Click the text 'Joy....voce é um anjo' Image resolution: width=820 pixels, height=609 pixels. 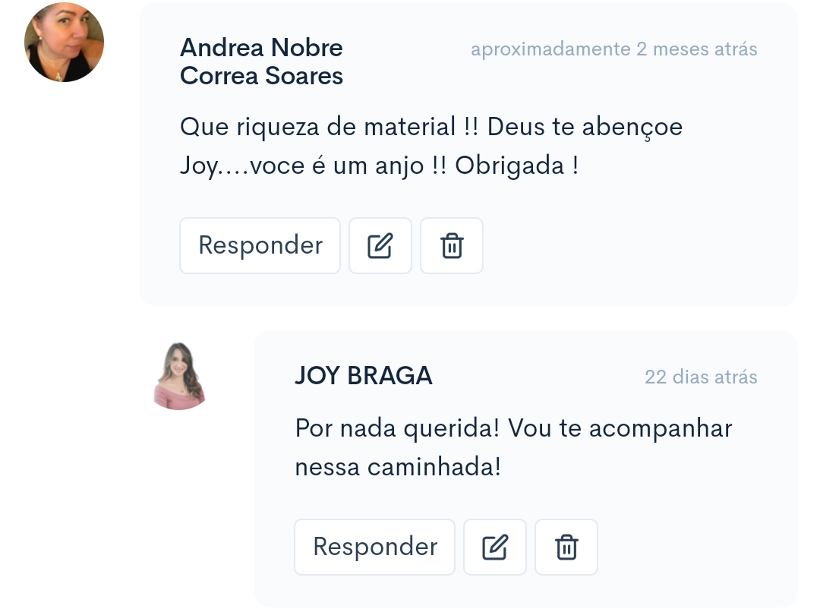point(301,166)
